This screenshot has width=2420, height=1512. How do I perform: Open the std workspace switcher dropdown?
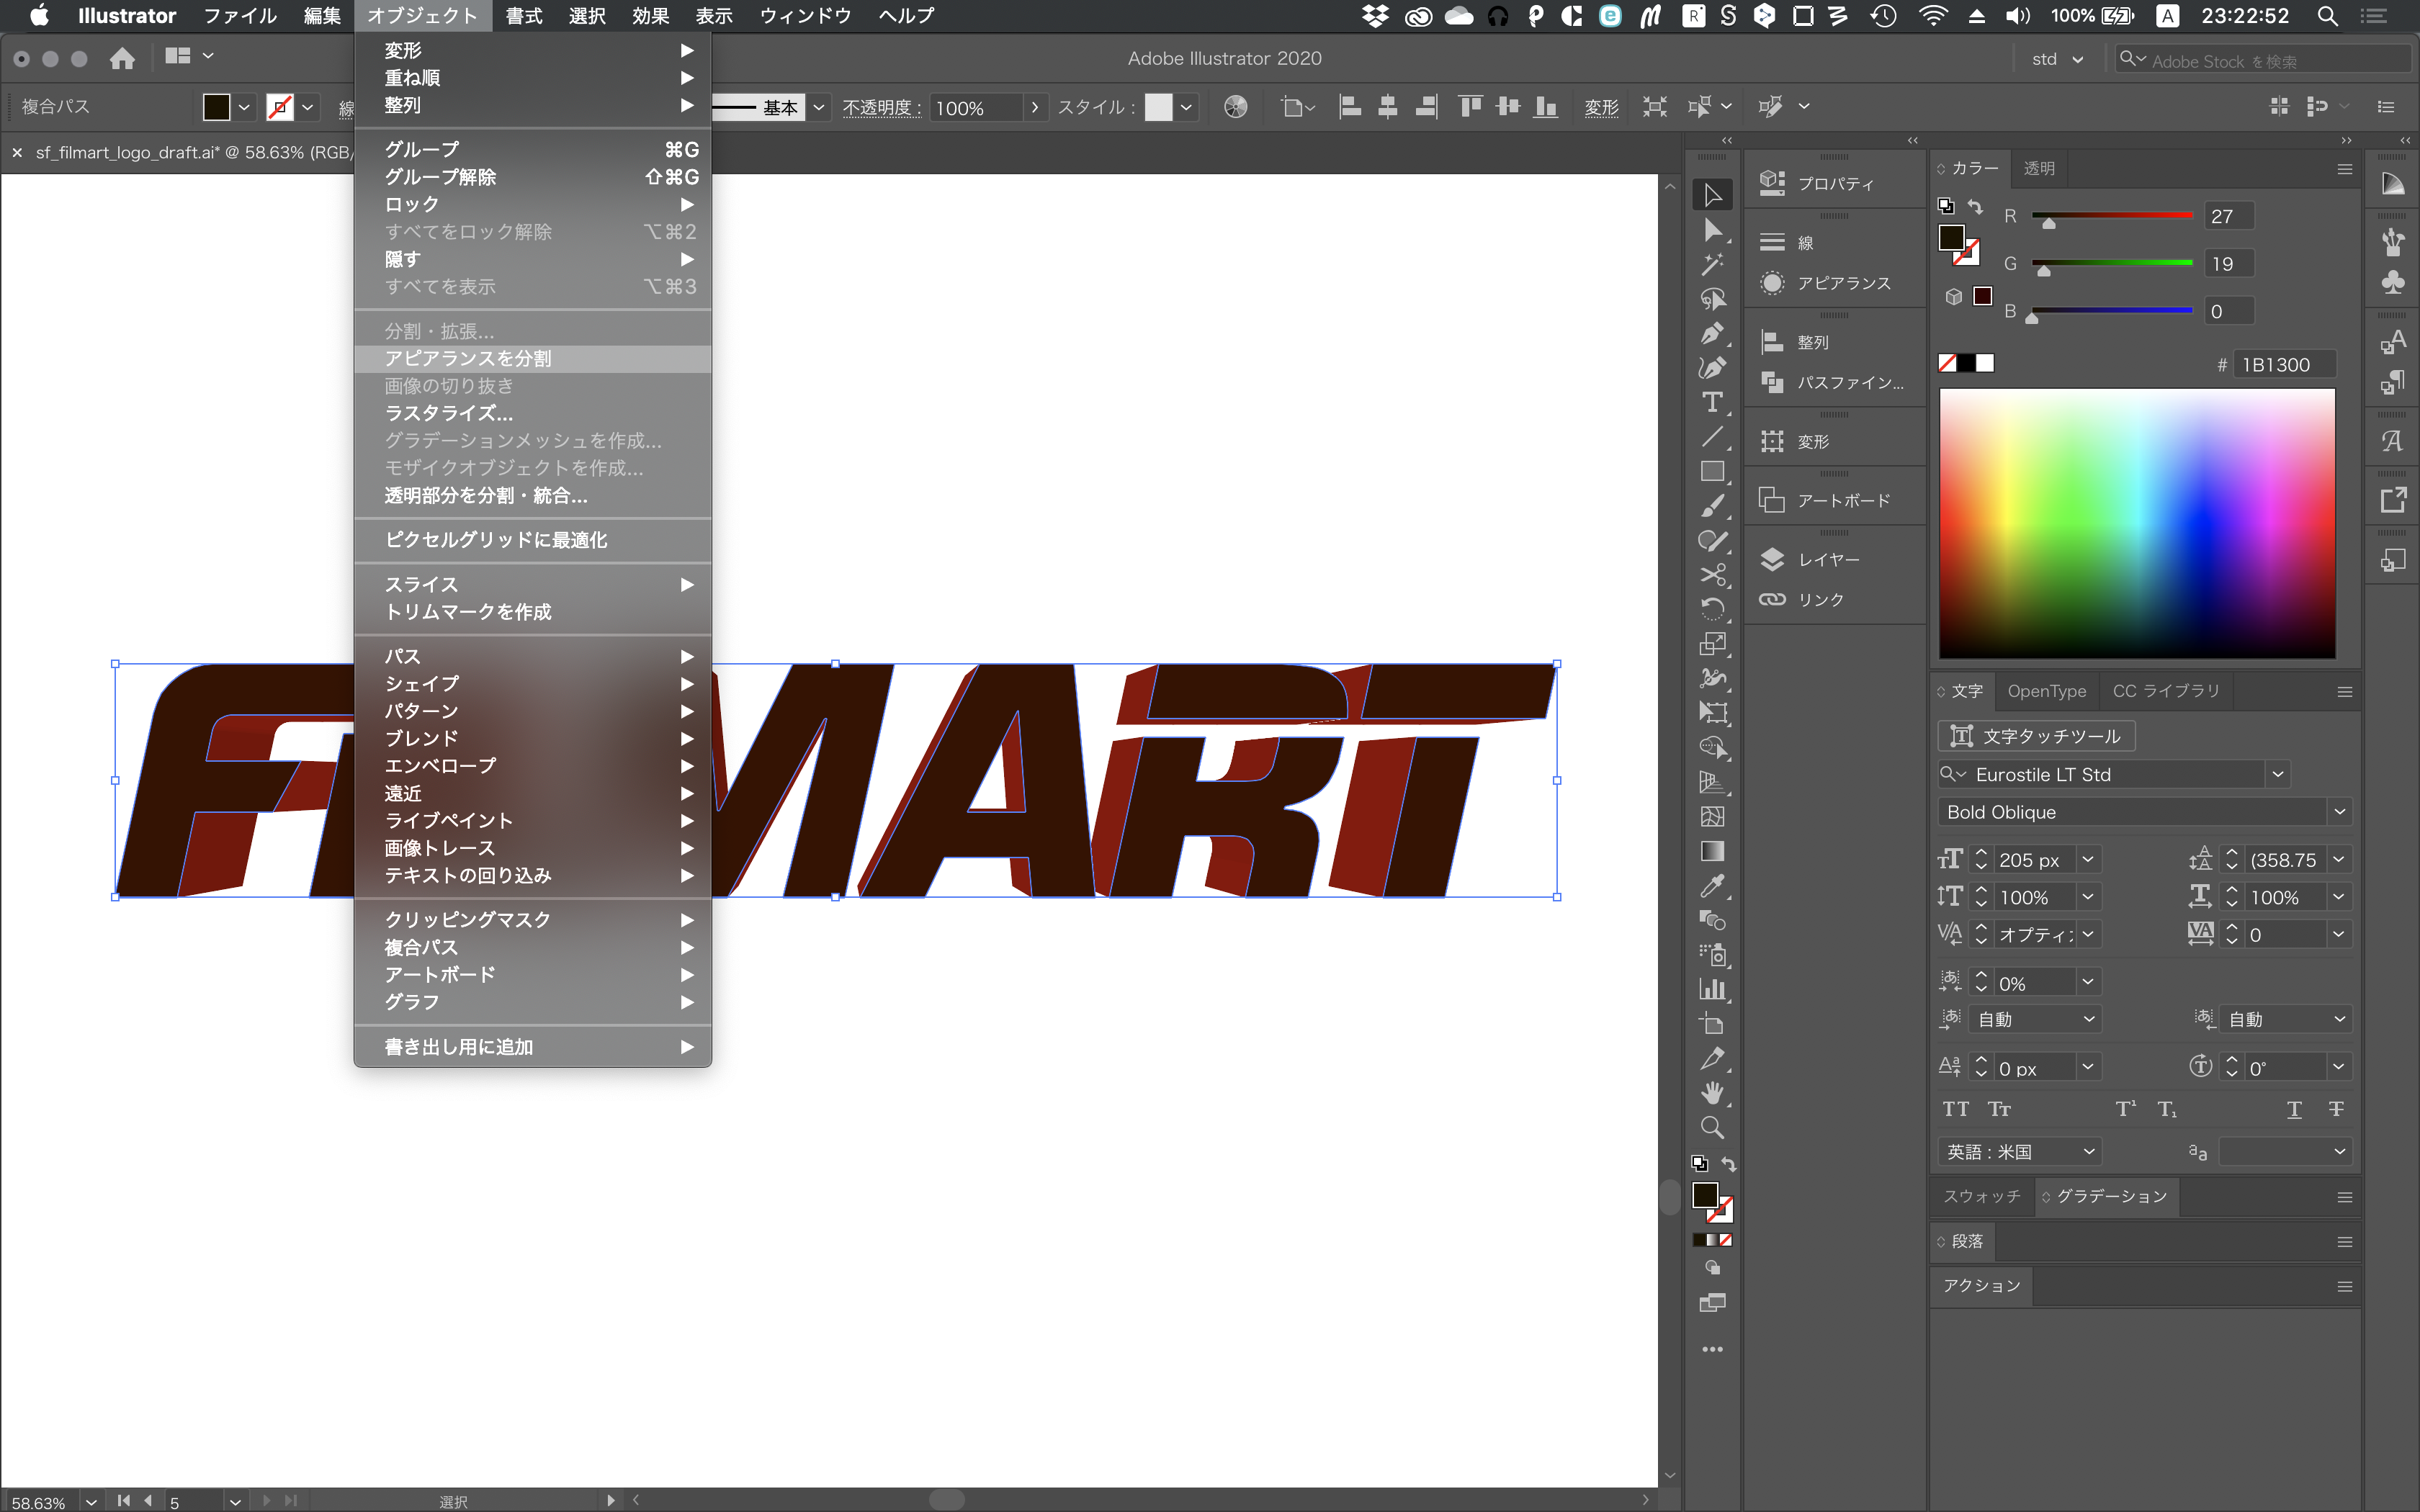click(2057, 59)
